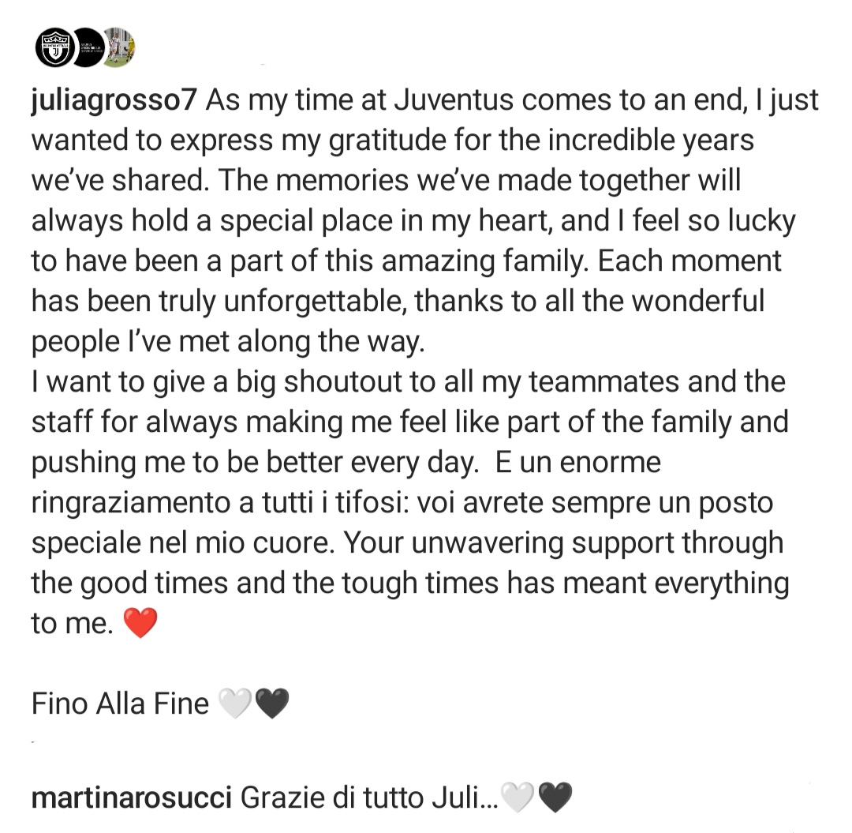Image resolution: width=852 pixels, height=833 pixels.
Task: Tap the black heart after "Fino Alla Fine"
Action: (x=271, y=703)
